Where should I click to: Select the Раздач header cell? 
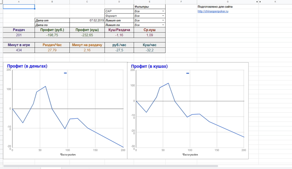point(19,30)
